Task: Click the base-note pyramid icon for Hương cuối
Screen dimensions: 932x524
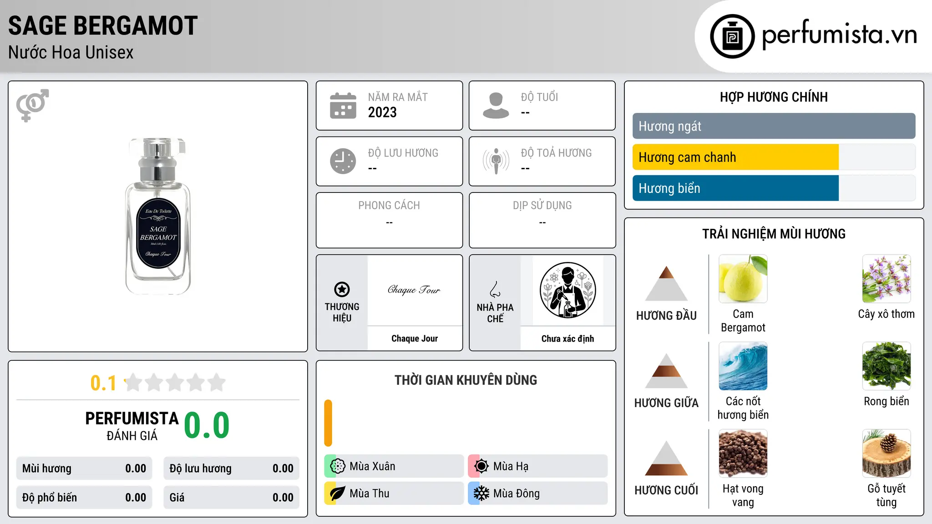Action: [666, 458]
